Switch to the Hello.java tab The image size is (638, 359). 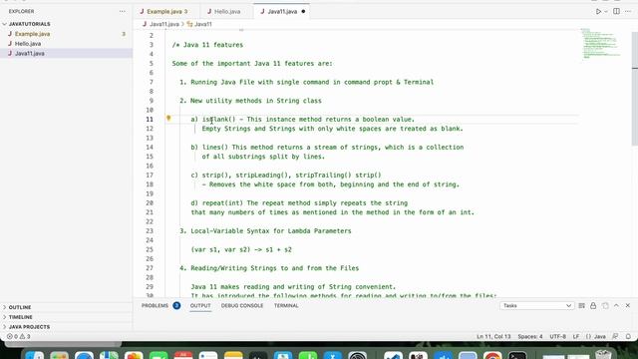coord(227,11)
